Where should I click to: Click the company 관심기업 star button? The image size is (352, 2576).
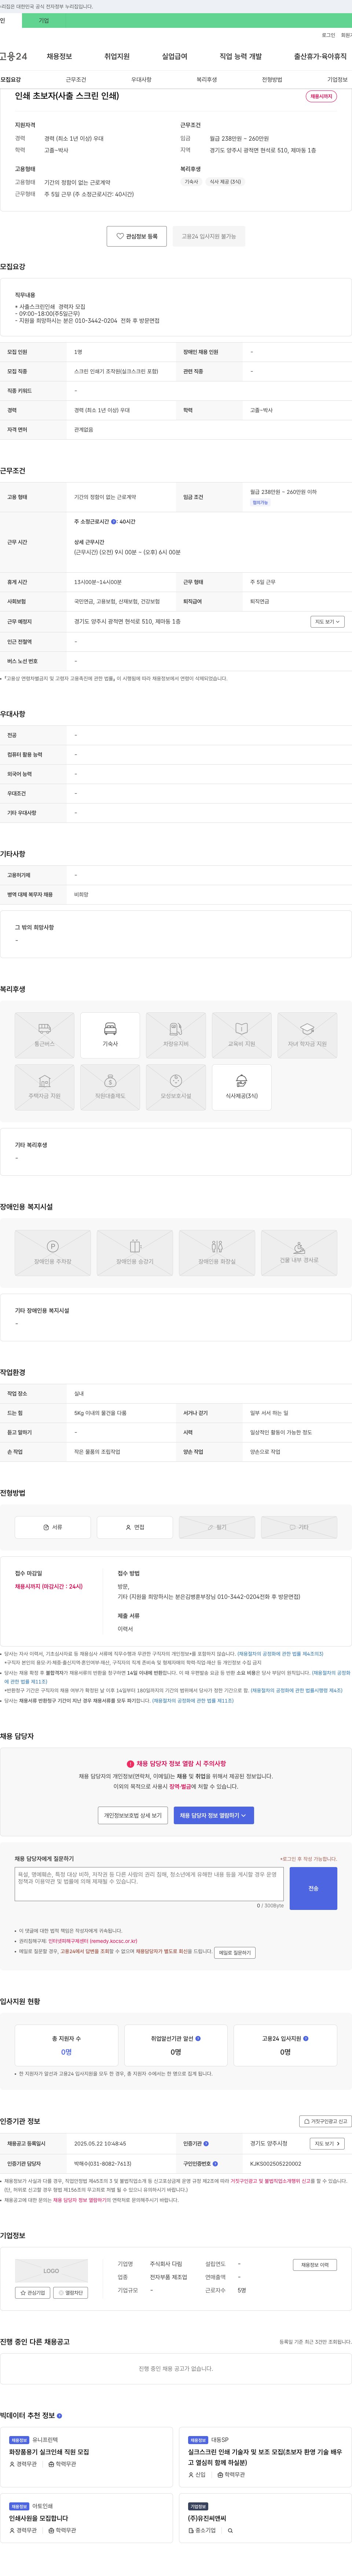[33, 2293]
